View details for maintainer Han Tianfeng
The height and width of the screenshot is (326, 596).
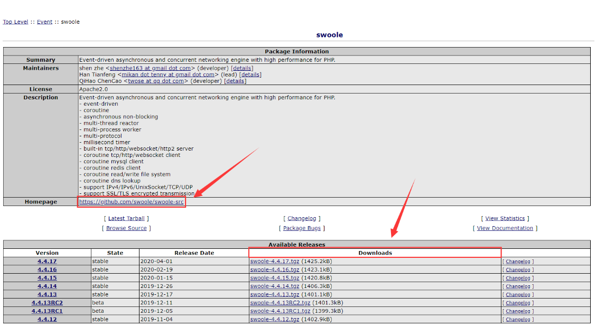click(250, 74)
